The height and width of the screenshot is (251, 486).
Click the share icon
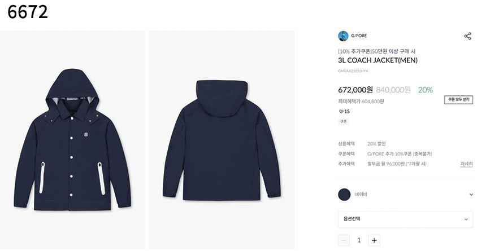pyautogui.click(x=468, y=36)
